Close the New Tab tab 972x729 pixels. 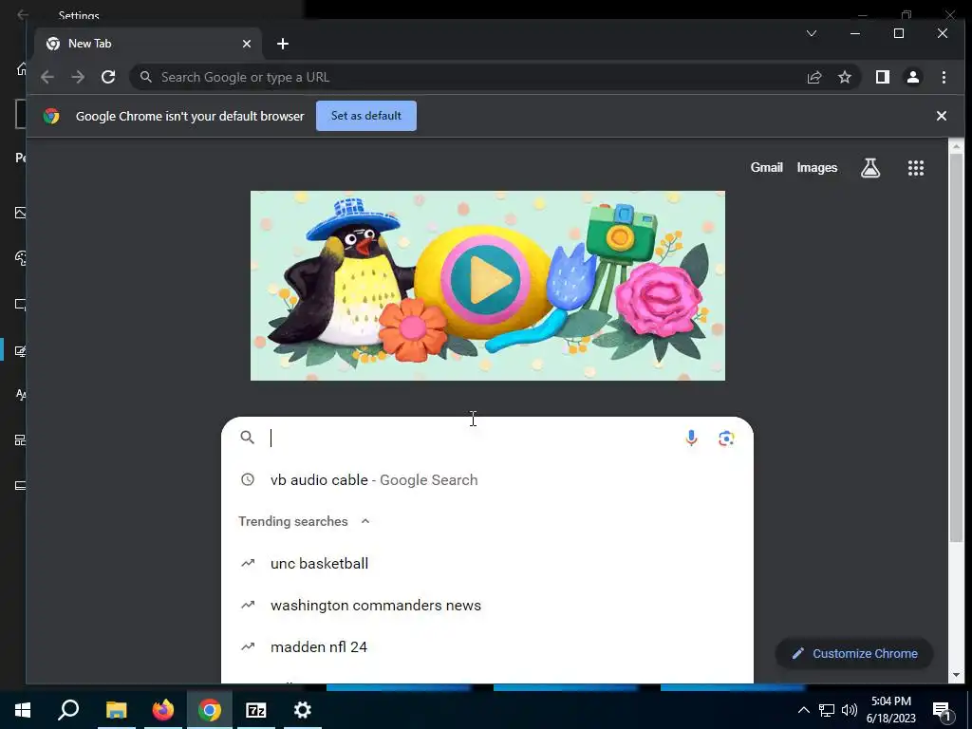[x=246, y=44]
